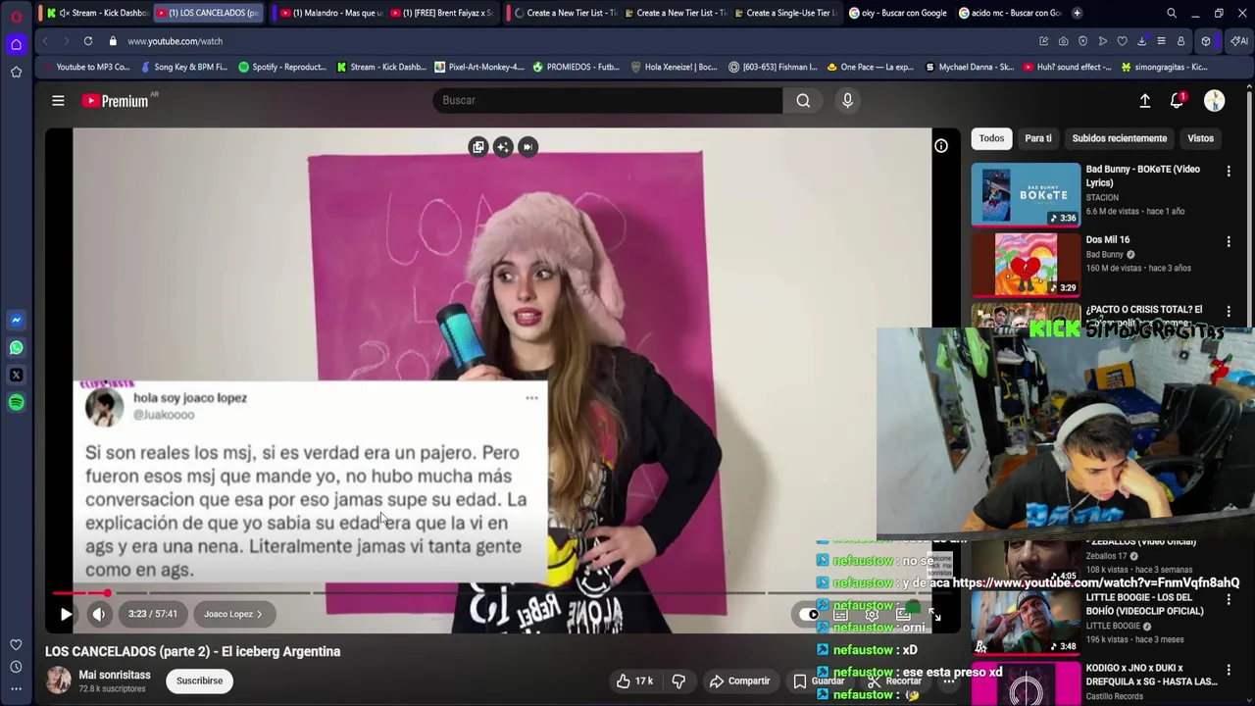Go back to the previous page
Image resolution: width=1255 pixels, height=706 pixels.
45,41
